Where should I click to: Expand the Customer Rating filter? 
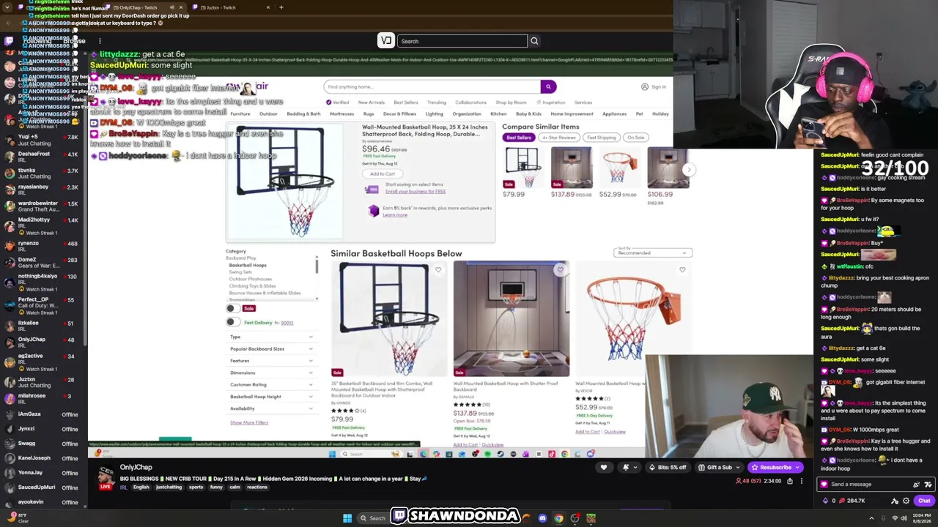coord(272,384)
